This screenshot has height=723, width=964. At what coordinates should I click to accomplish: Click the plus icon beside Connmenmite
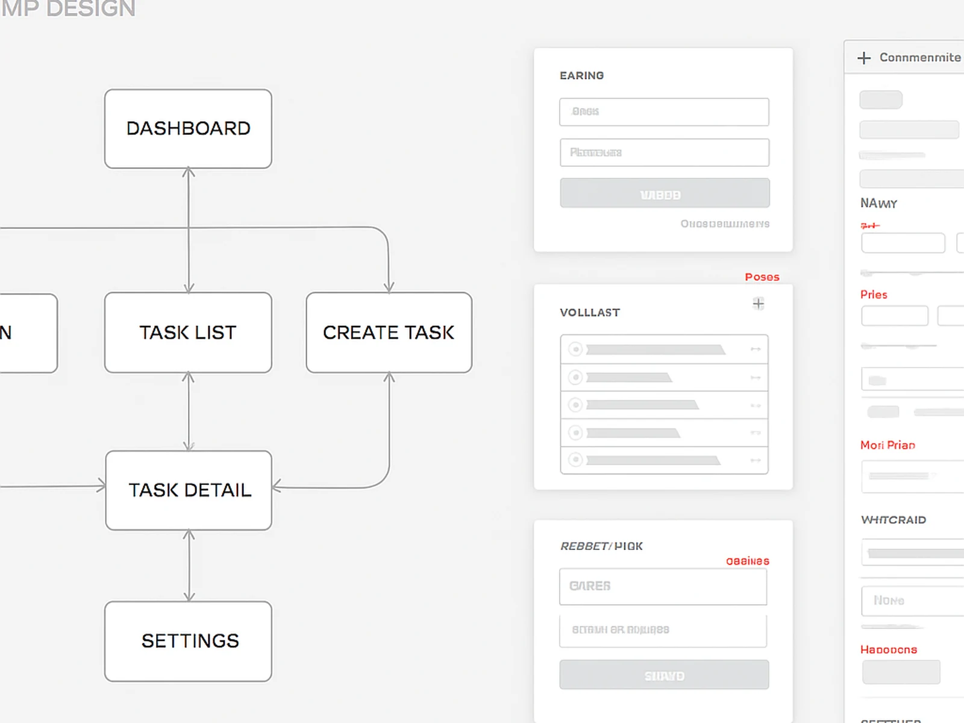coord(864,58)
